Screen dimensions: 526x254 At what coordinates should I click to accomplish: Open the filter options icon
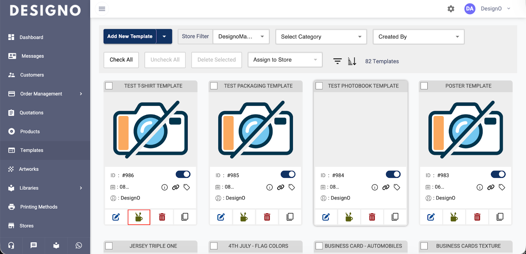(337, 61)
